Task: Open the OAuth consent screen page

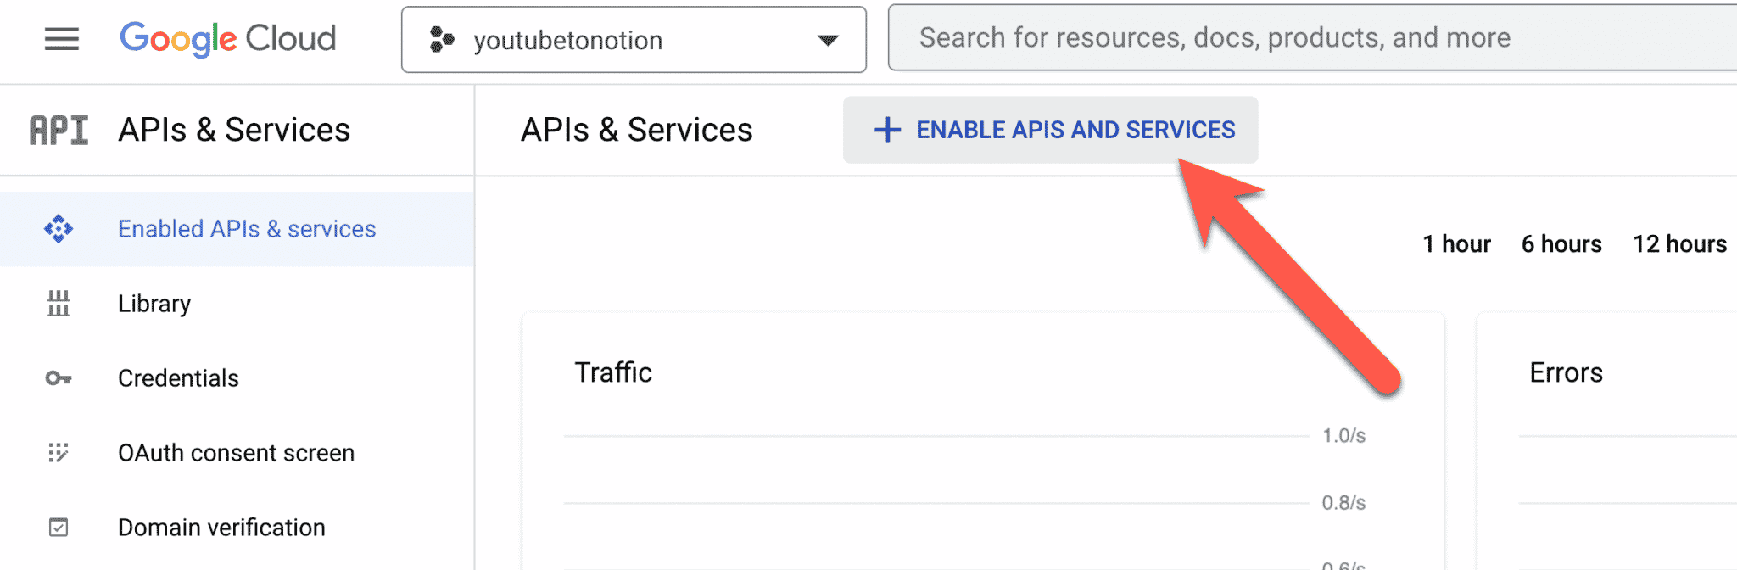Action: pyautogui.click(x=236, y=452)
